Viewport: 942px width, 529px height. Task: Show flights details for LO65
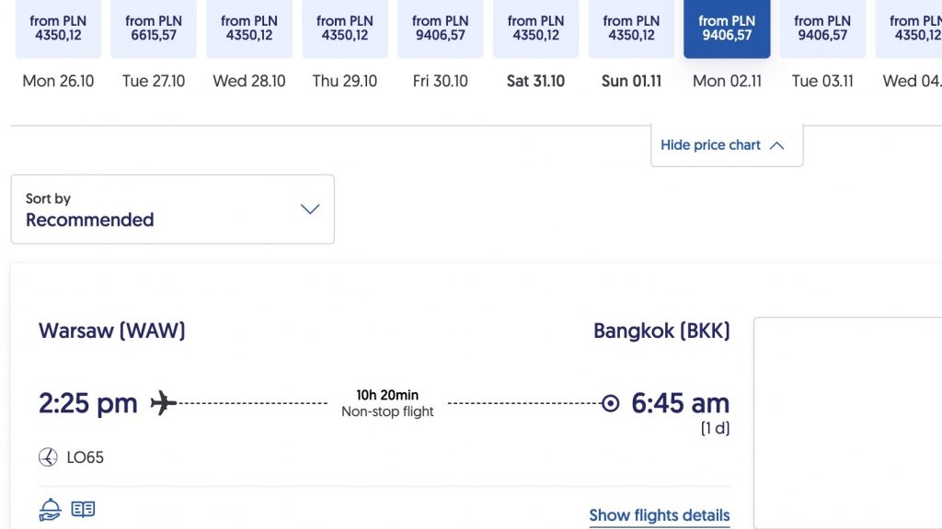(x=659, y=515)
